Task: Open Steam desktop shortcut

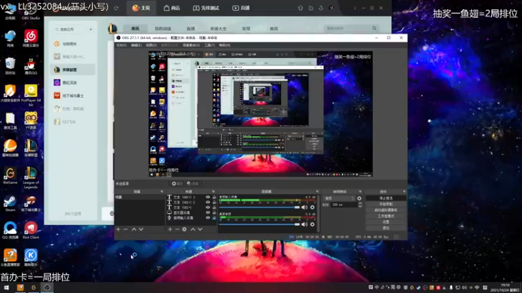Action: click(x=10, y=203)
